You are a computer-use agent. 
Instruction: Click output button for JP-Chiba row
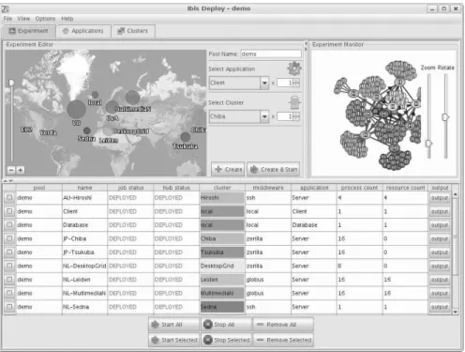click(440, 238)
